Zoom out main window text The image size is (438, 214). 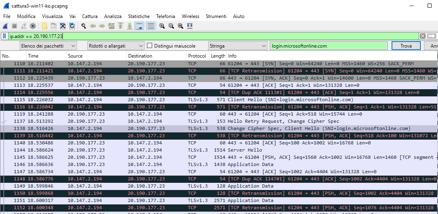(x=171, y=26)
